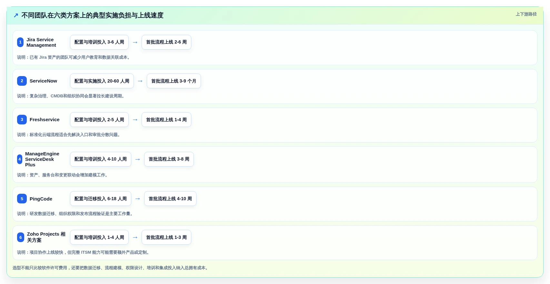
Task: Click the 配置与培训投入 3-6 人周 box
Action: (99, 42)
